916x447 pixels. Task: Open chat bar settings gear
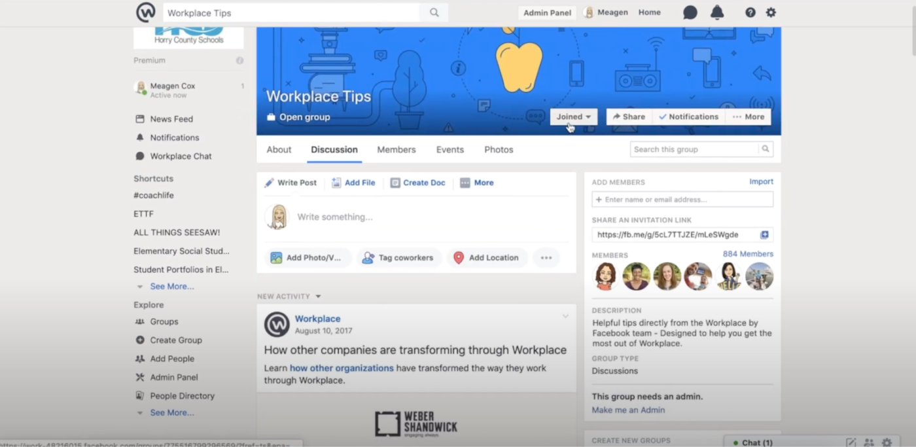point(887,443)
